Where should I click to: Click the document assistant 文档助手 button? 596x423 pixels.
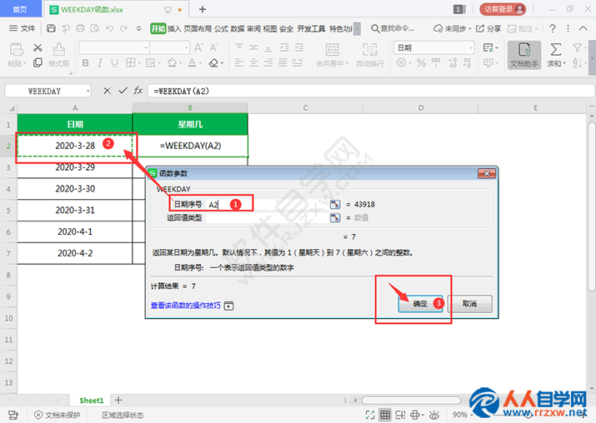pyautogui.click(x=524, y=55)
